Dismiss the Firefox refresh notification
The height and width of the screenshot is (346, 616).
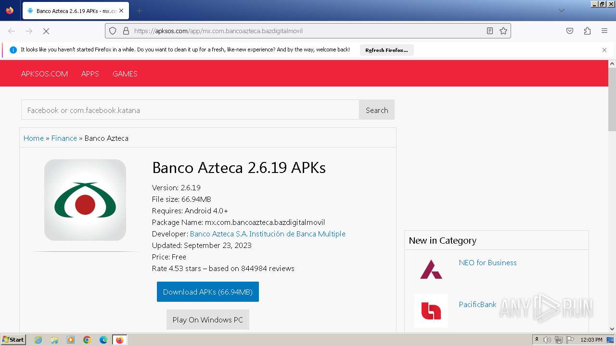point(604,50)
